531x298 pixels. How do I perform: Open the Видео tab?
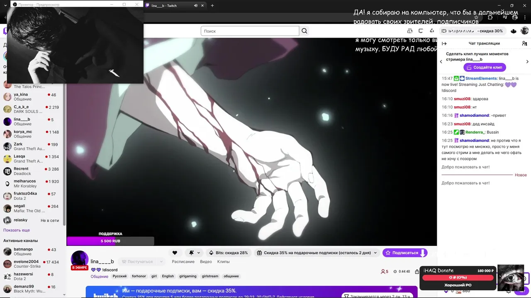click(x=206, y=262)
